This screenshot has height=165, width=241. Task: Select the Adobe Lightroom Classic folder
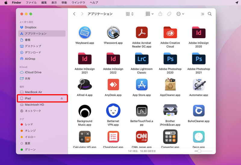coord(142,59)
